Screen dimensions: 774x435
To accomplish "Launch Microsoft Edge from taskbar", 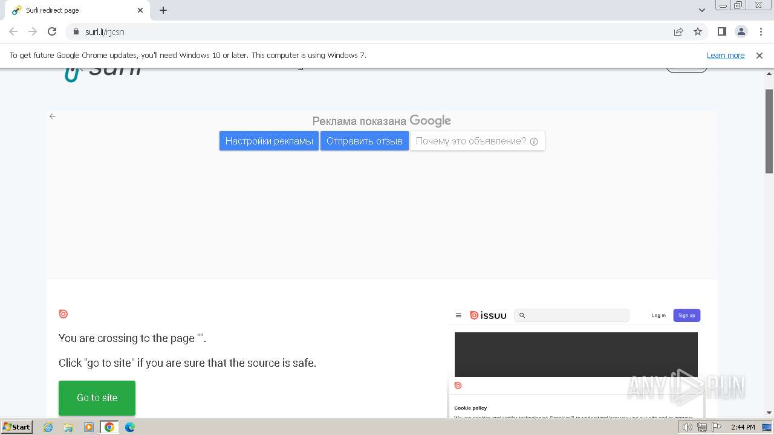I will [130, 427].
